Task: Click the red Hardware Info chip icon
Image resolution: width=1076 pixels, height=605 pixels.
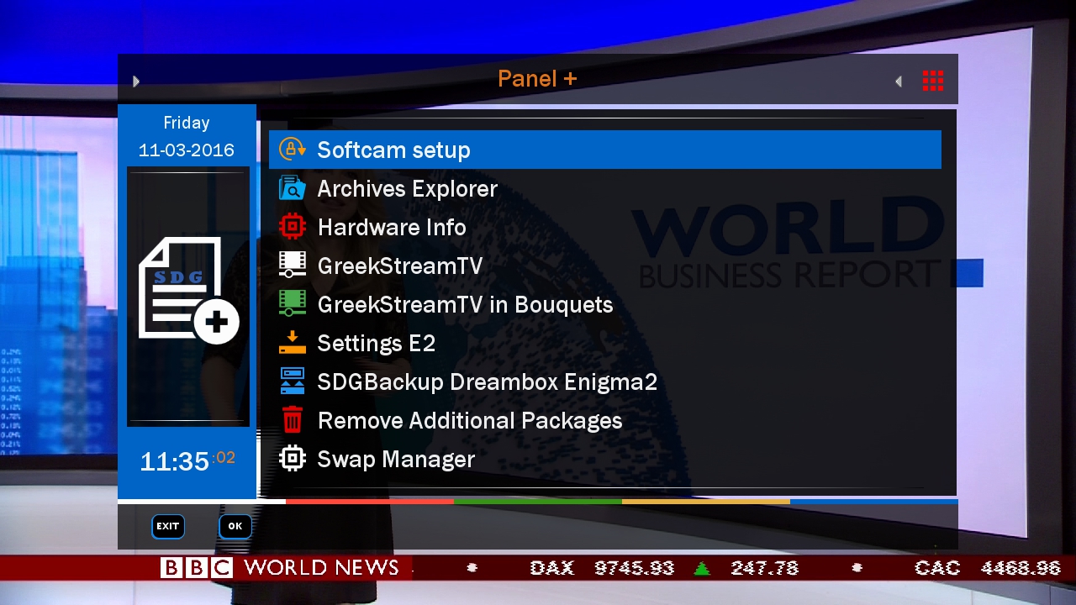Action: pos(293,227)
